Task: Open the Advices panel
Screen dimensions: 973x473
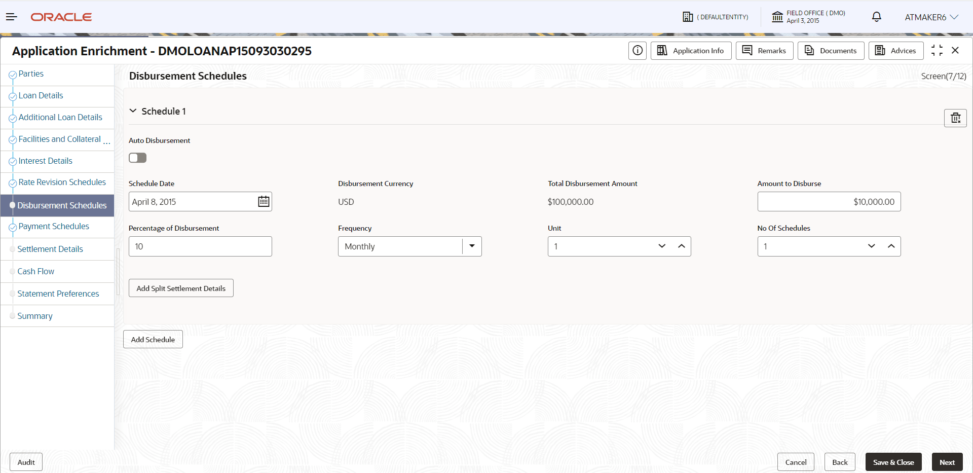Action: pyautogui.click(x=896, y=51)
